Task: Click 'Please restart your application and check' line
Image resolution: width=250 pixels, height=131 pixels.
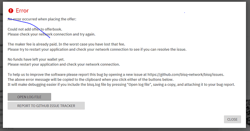Action: [64, 64]
